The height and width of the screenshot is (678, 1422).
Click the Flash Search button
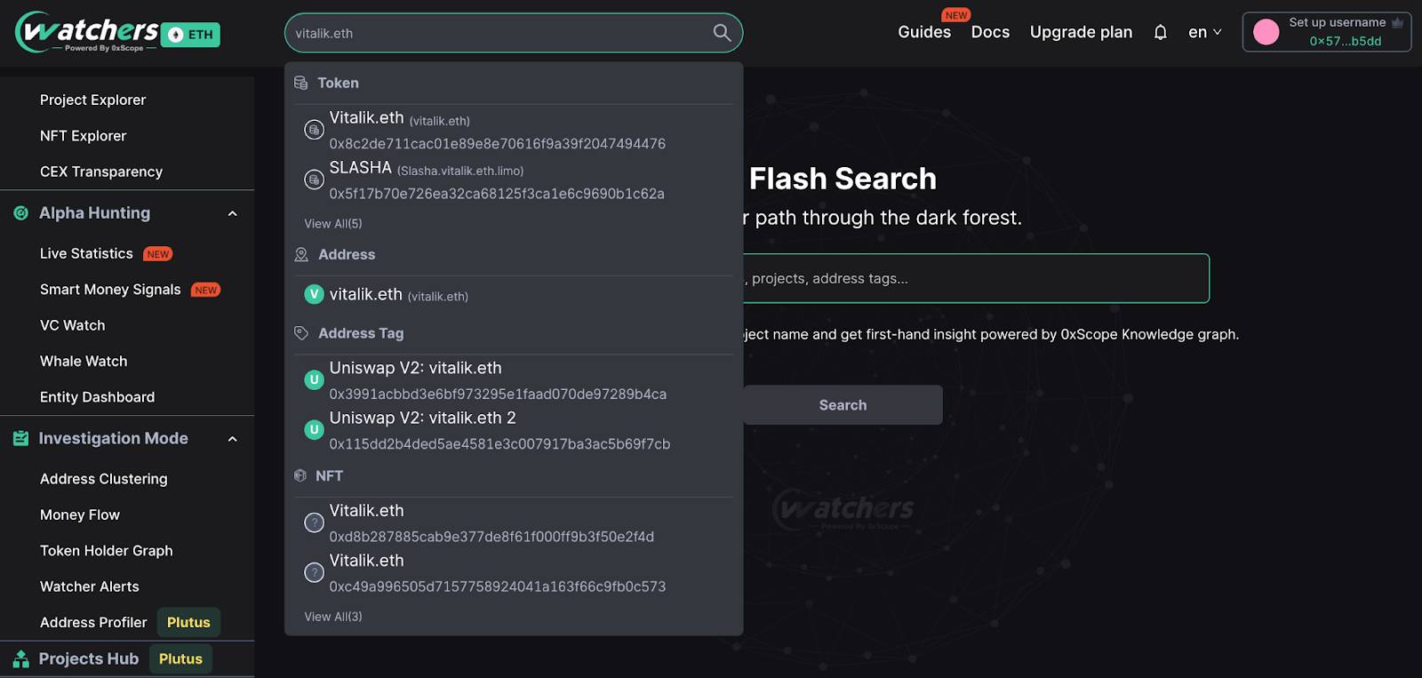coord(843,404)
